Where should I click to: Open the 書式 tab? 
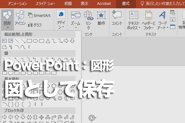tap(126, 4)
